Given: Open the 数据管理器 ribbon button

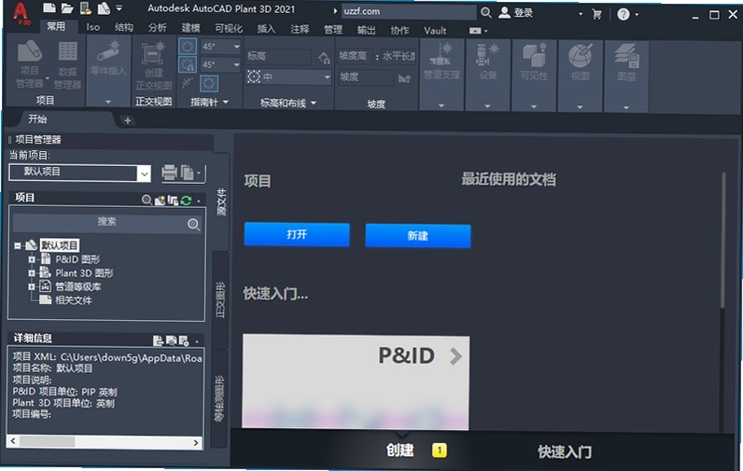Looking at the screenshot, I should click(x=67, y=65).
